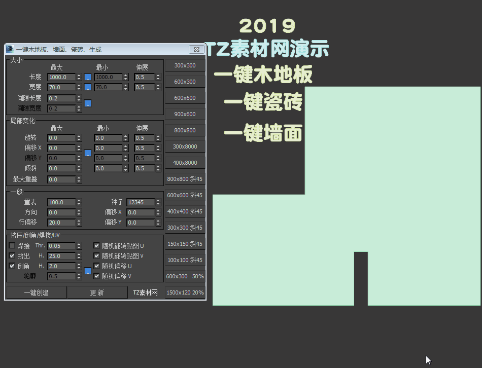Use the 100x100 斜45 preset

(x=185, y=260)
